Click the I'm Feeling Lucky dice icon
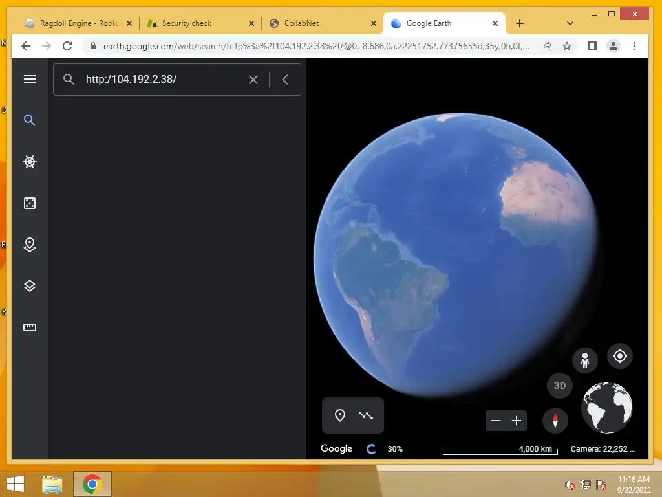The height and width of the screenshot is (497, 662). coord(30,203)
